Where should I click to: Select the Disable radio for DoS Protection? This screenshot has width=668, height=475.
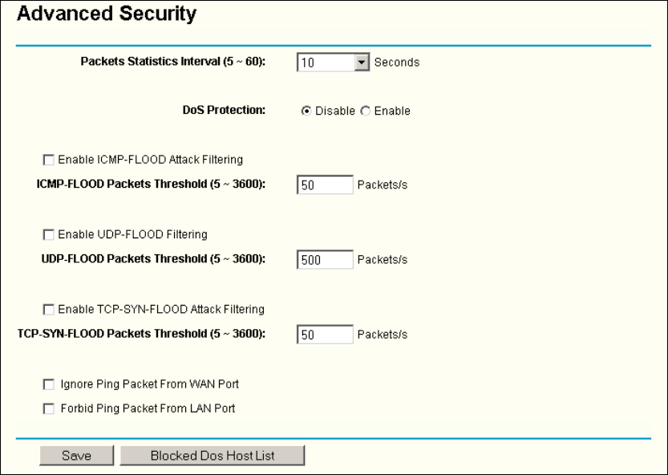pos(305,112)
